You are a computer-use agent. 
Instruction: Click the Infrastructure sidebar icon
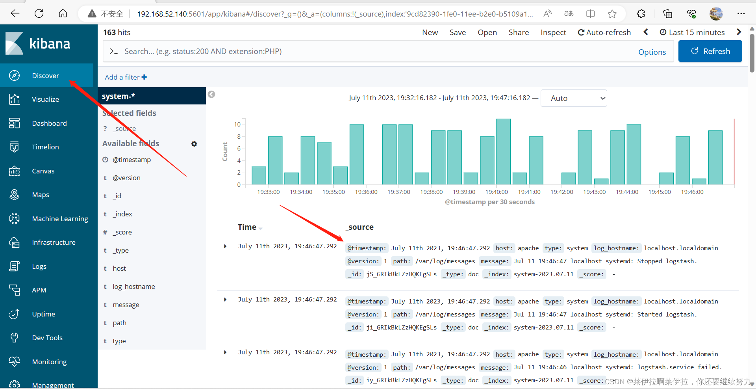click(x=14, y=242)
